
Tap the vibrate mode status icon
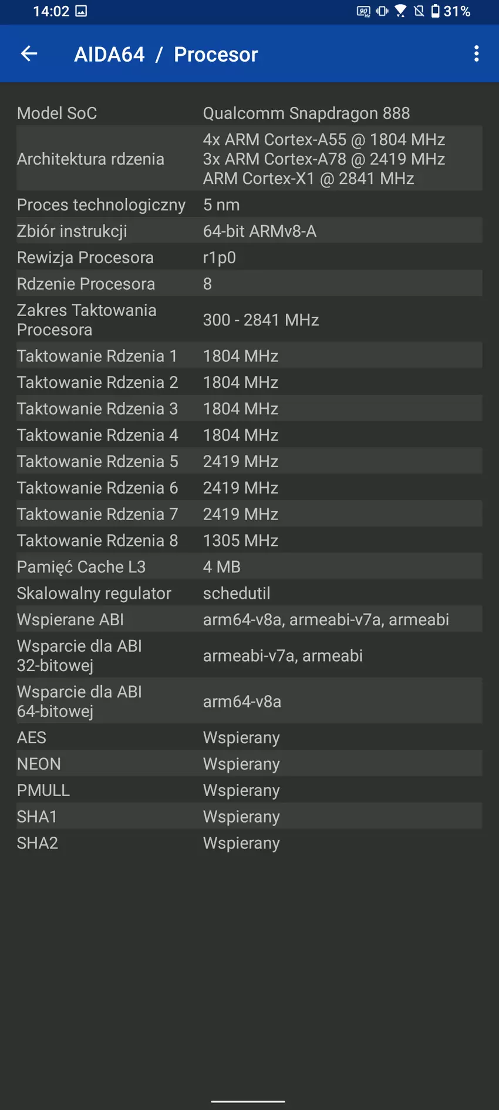[382, 11]
